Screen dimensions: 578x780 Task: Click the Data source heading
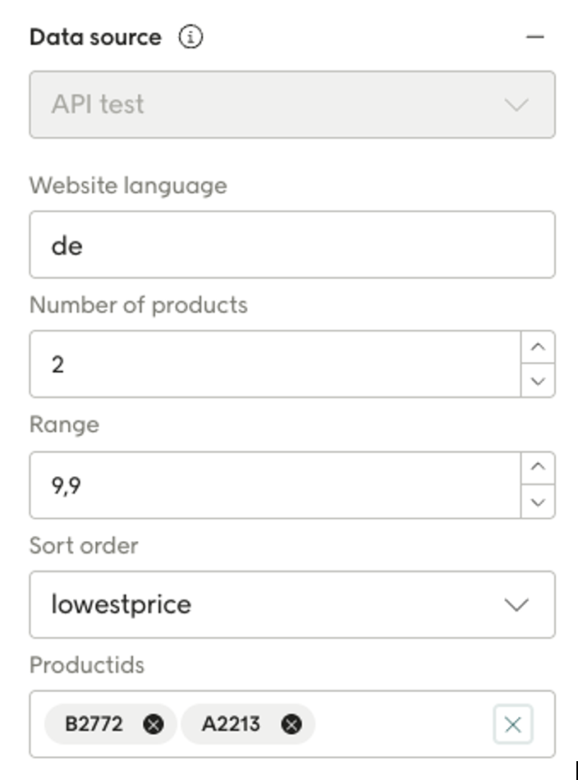pyautogui.click(x=95, y=38)
